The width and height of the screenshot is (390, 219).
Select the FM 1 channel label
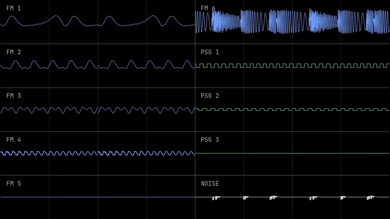[13, 8]
